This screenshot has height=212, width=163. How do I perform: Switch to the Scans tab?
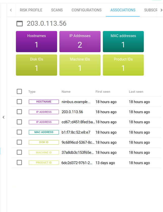click(57, 10)
